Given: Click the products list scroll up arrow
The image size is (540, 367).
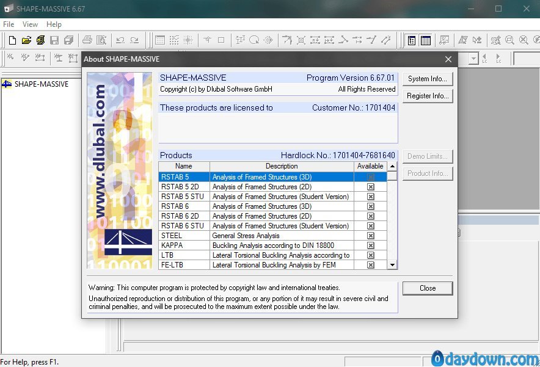Looking at the screenshot, I should point(392,166).
